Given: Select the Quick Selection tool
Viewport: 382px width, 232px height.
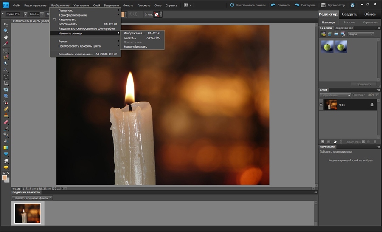Looking at the screenshot, I should [6, 70].
